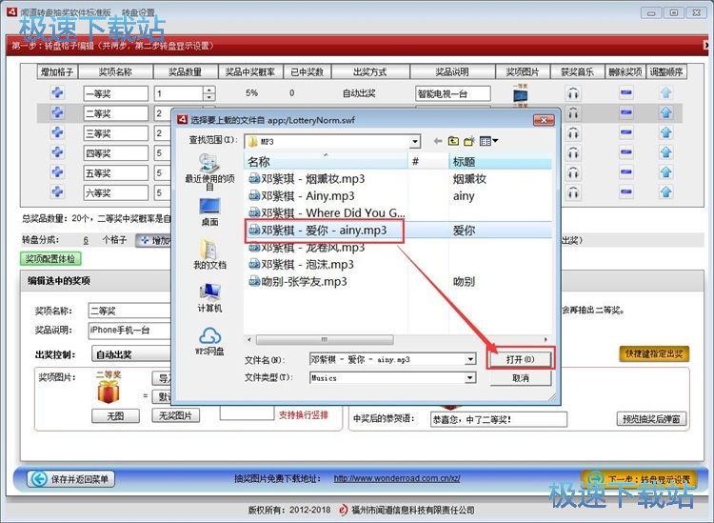Go up one folder level in file dialog
Image resolution: width=714 pixels, height=523 pixels.
pyautogui.click(x=453, y=141)
